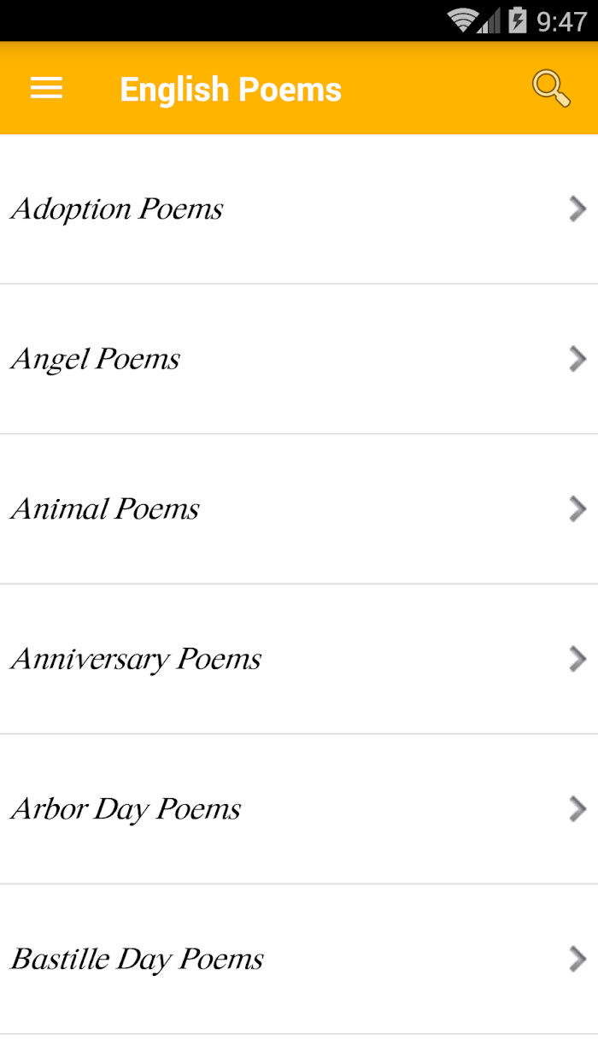Open the hamburger navigation menu
Image resolution: width=598 pixels, height=1063 pixels.
point(46,88)
